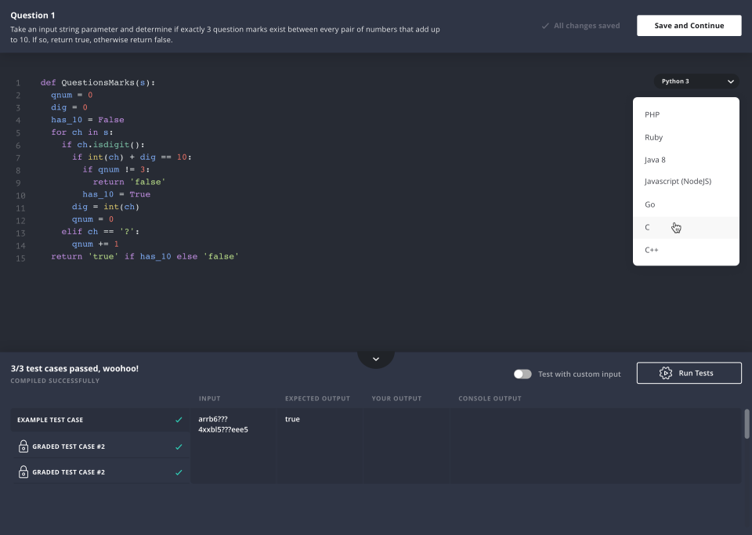Toggle Test with custom input switch
Viewport: 752px width, 535px height.
point(522,374)
